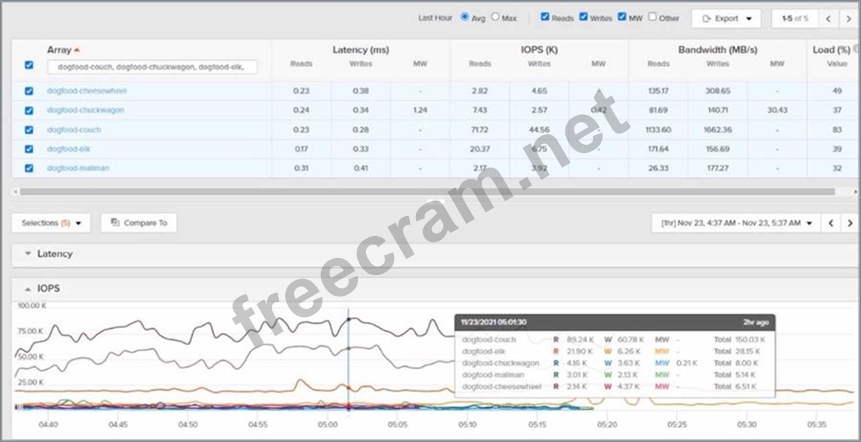This screenshot has height=442, width=861.
Task: Go to next time range arrow
Action: tap(849, 223)
